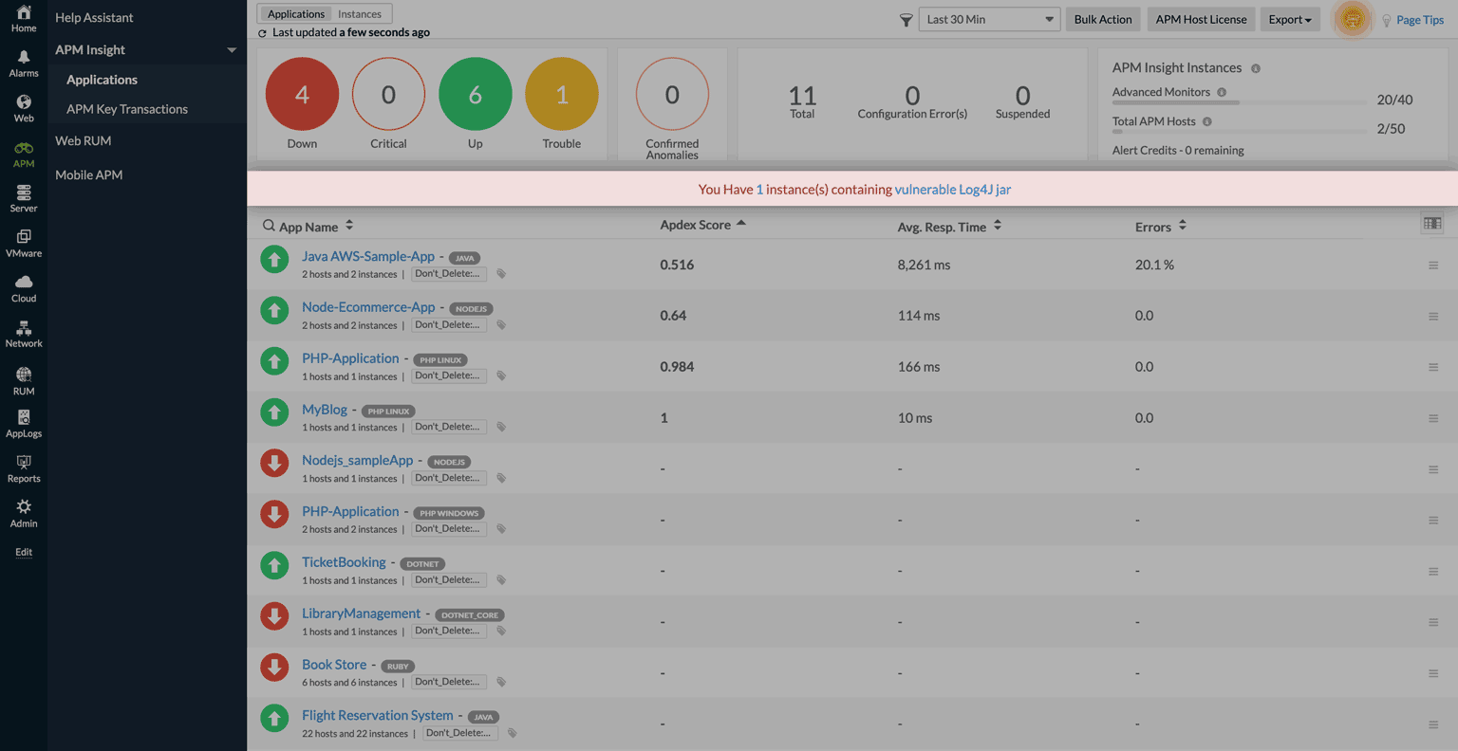The height and width of the screenshot is (751, 1458).
Task: Open the AppLogs section icon
Action: tap(24, 417)
